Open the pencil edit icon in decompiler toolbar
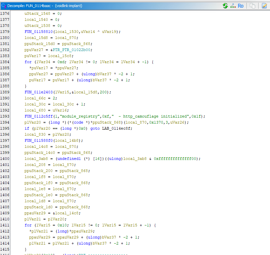The height and width of the screenshot is (255, 270). point(264,6)
